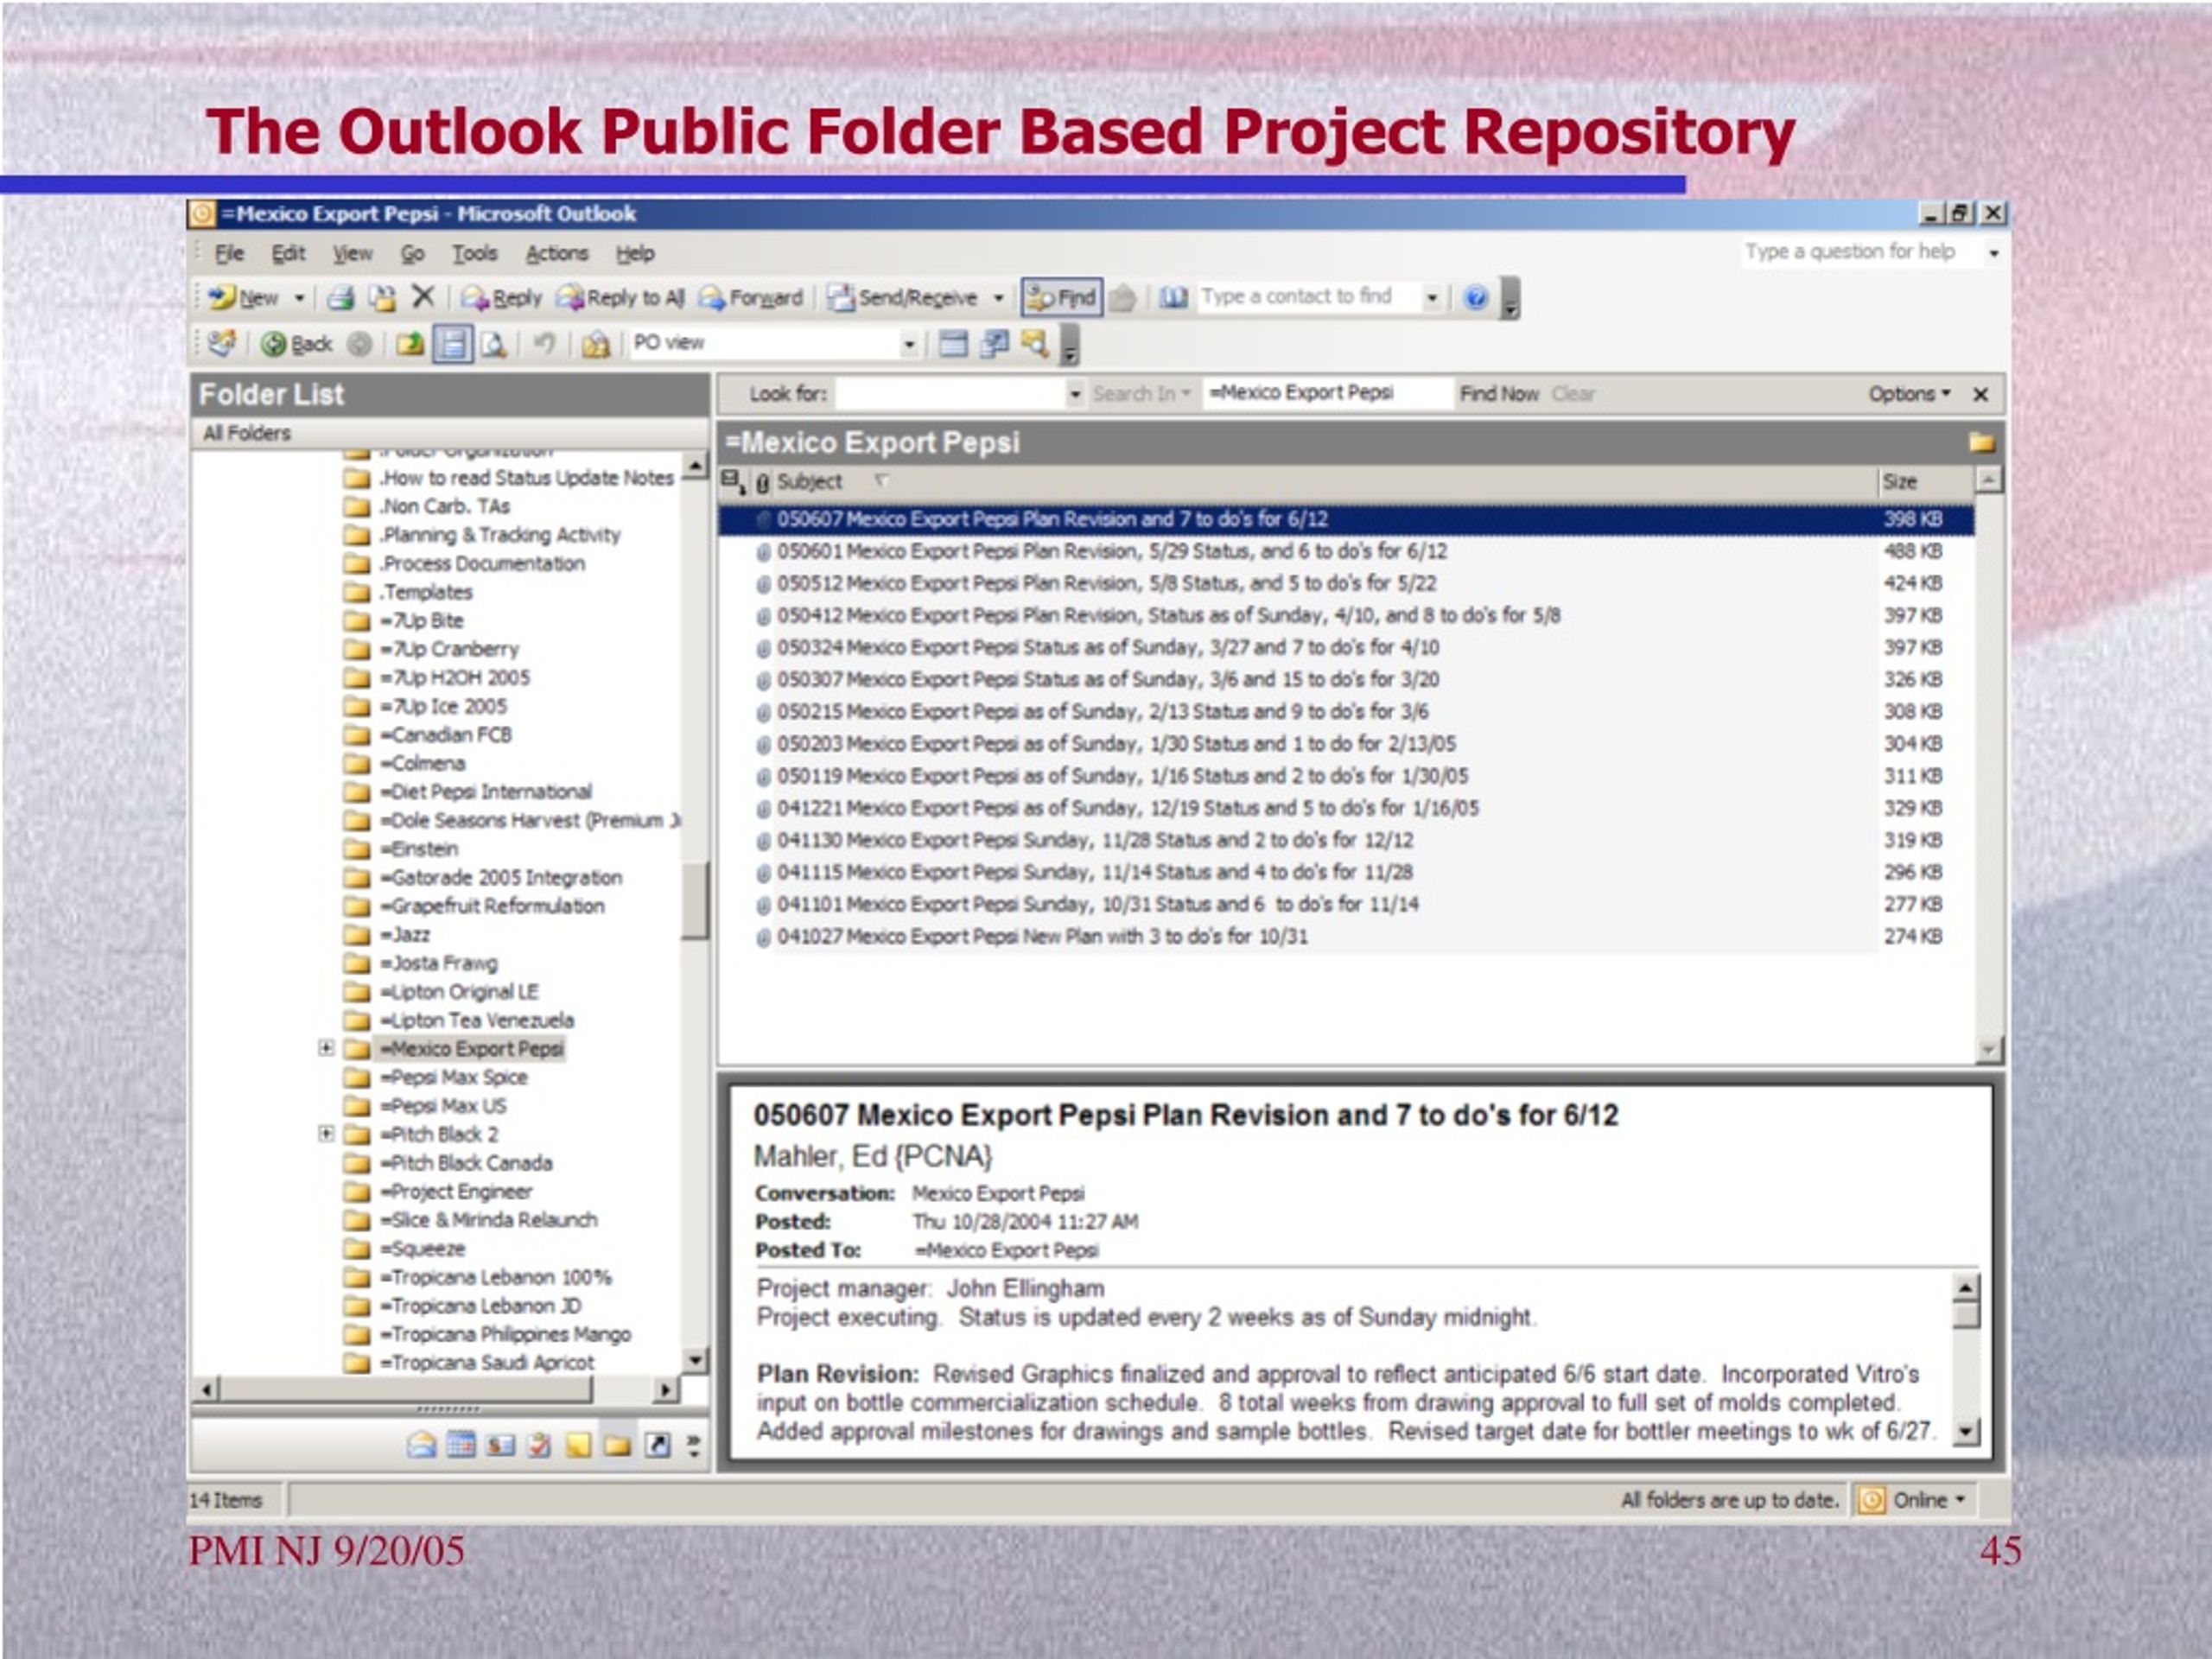Click the Reply to All button
Screen dimensions: 2212x1659
[620, 297]
